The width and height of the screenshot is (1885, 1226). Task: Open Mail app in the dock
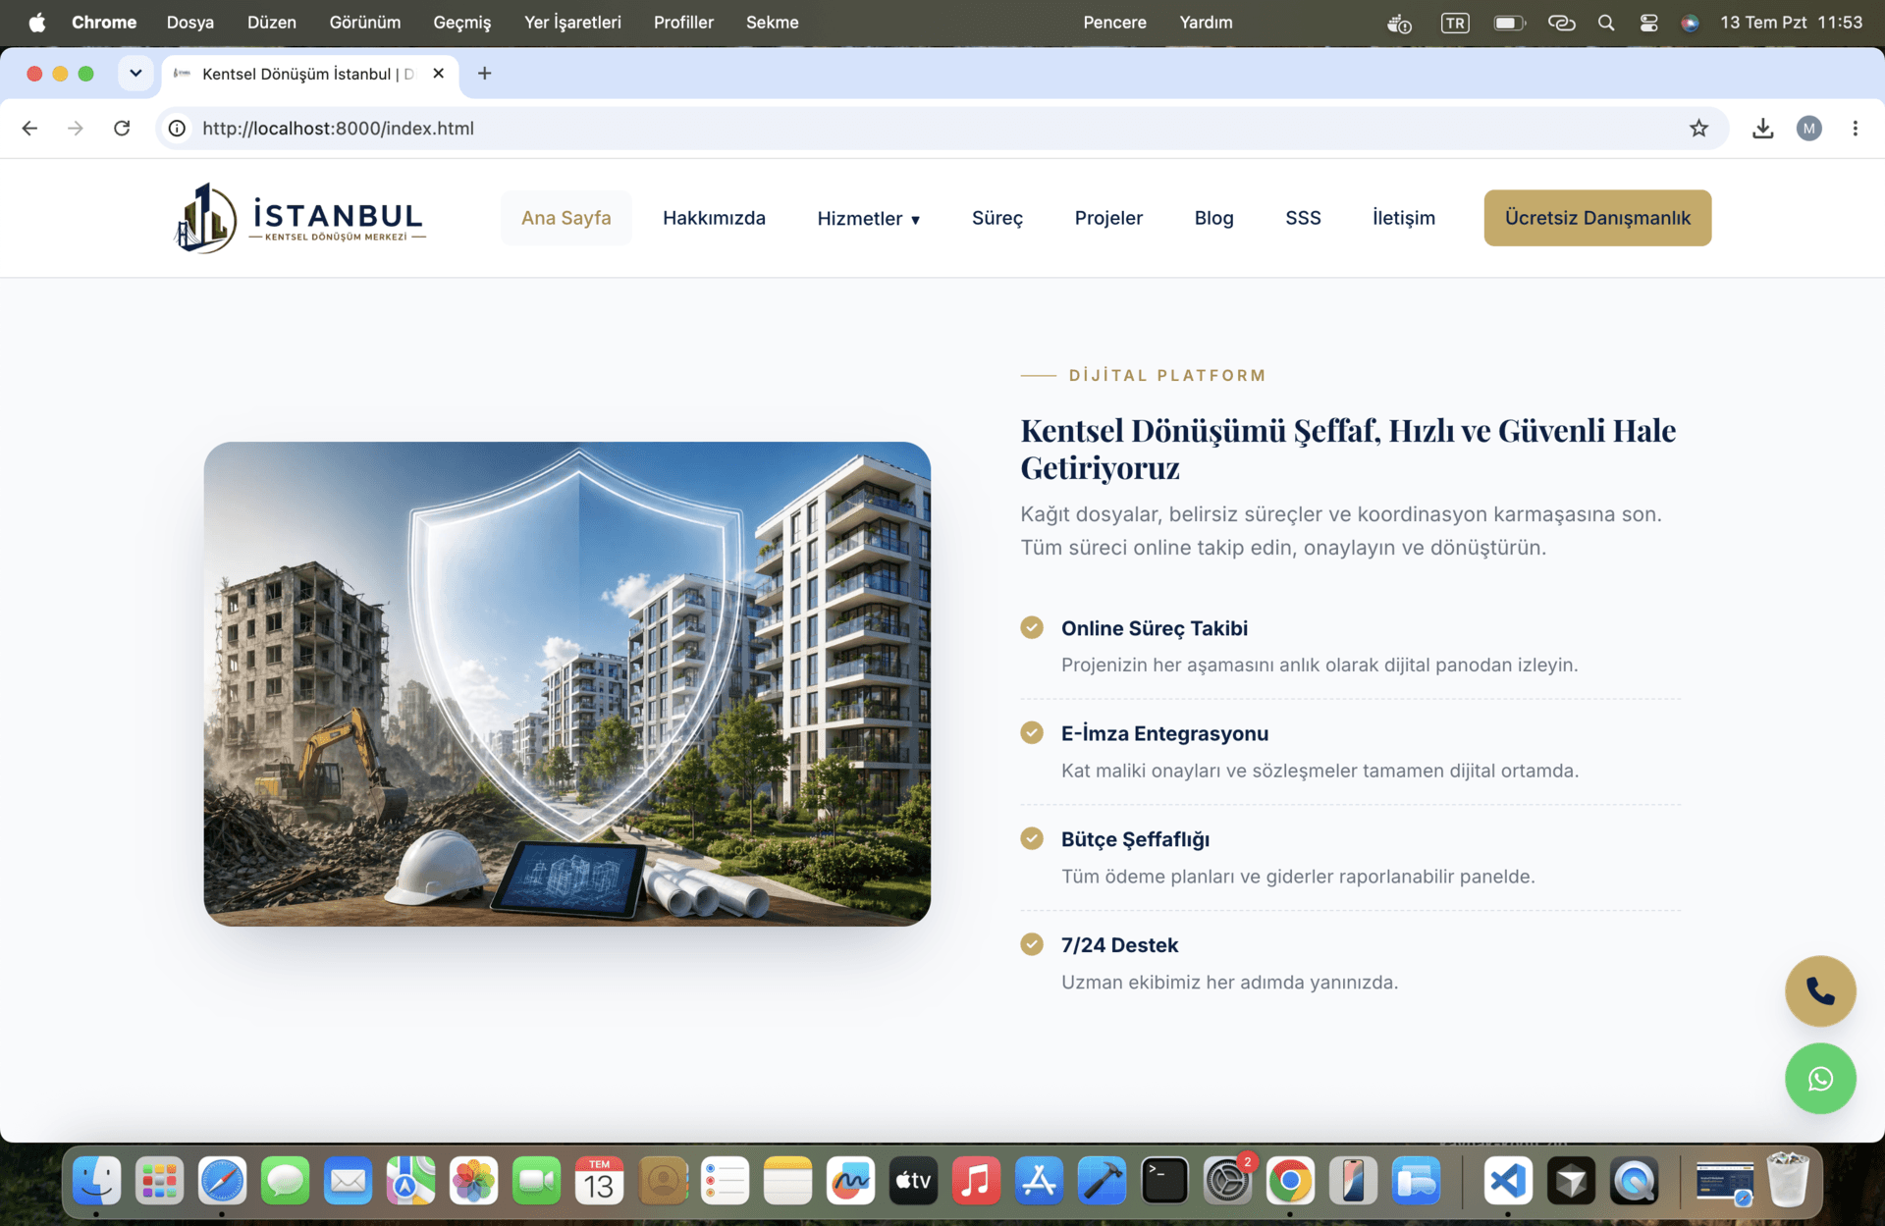[x=348, y=1181]
